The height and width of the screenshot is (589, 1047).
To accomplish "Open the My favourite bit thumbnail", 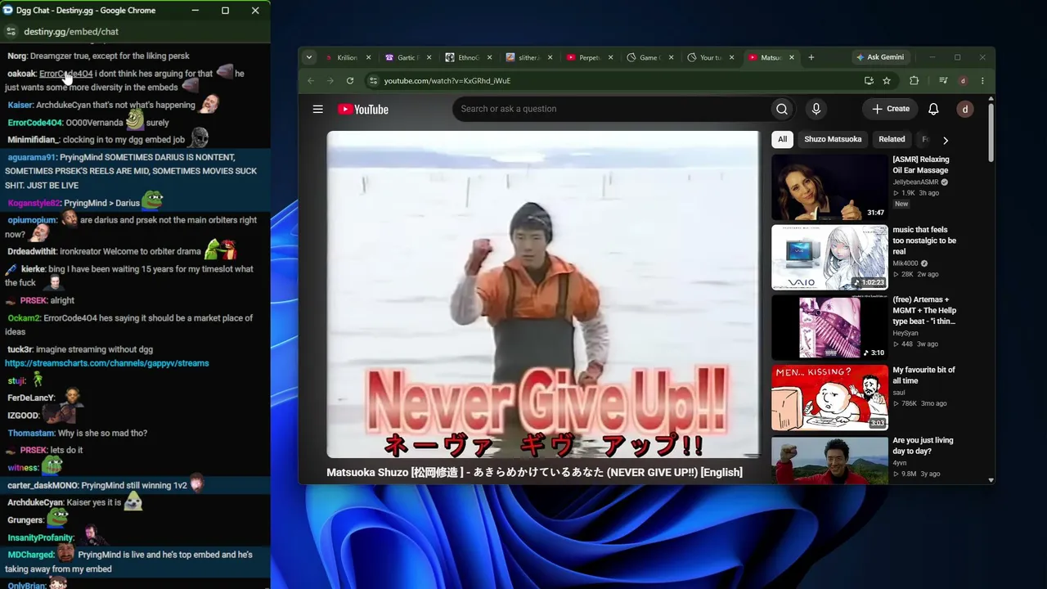I will click(x=829, y=398).
